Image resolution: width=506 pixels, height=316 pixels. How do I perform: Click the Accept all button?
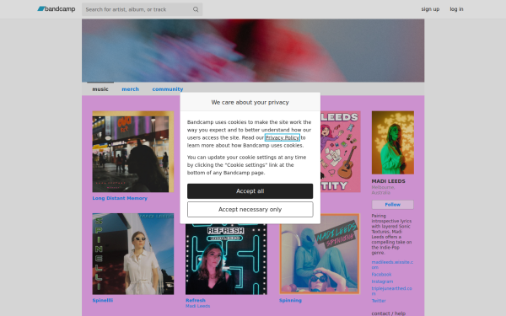pos(250,191)
